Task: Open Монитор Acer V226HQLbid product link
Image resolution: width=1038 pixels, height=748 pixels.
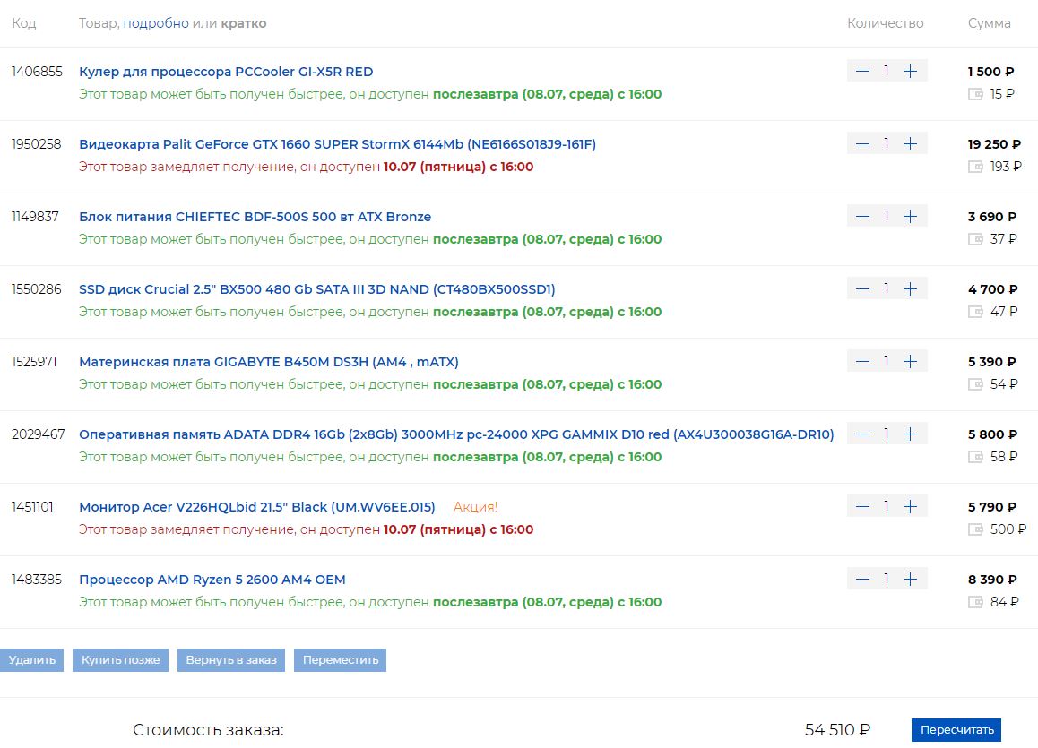Action: 257,507
